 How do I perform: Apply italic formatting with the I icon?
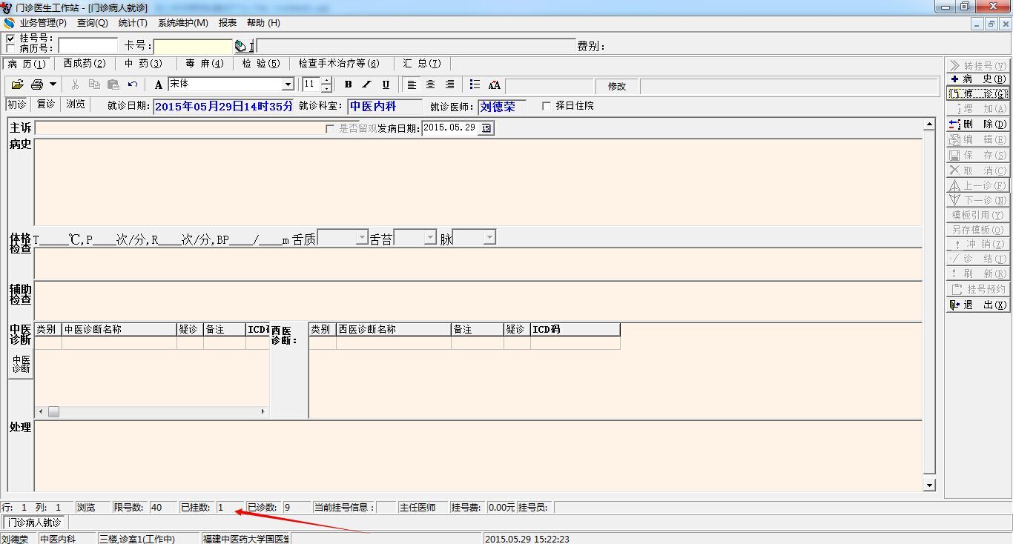point(366,85)
